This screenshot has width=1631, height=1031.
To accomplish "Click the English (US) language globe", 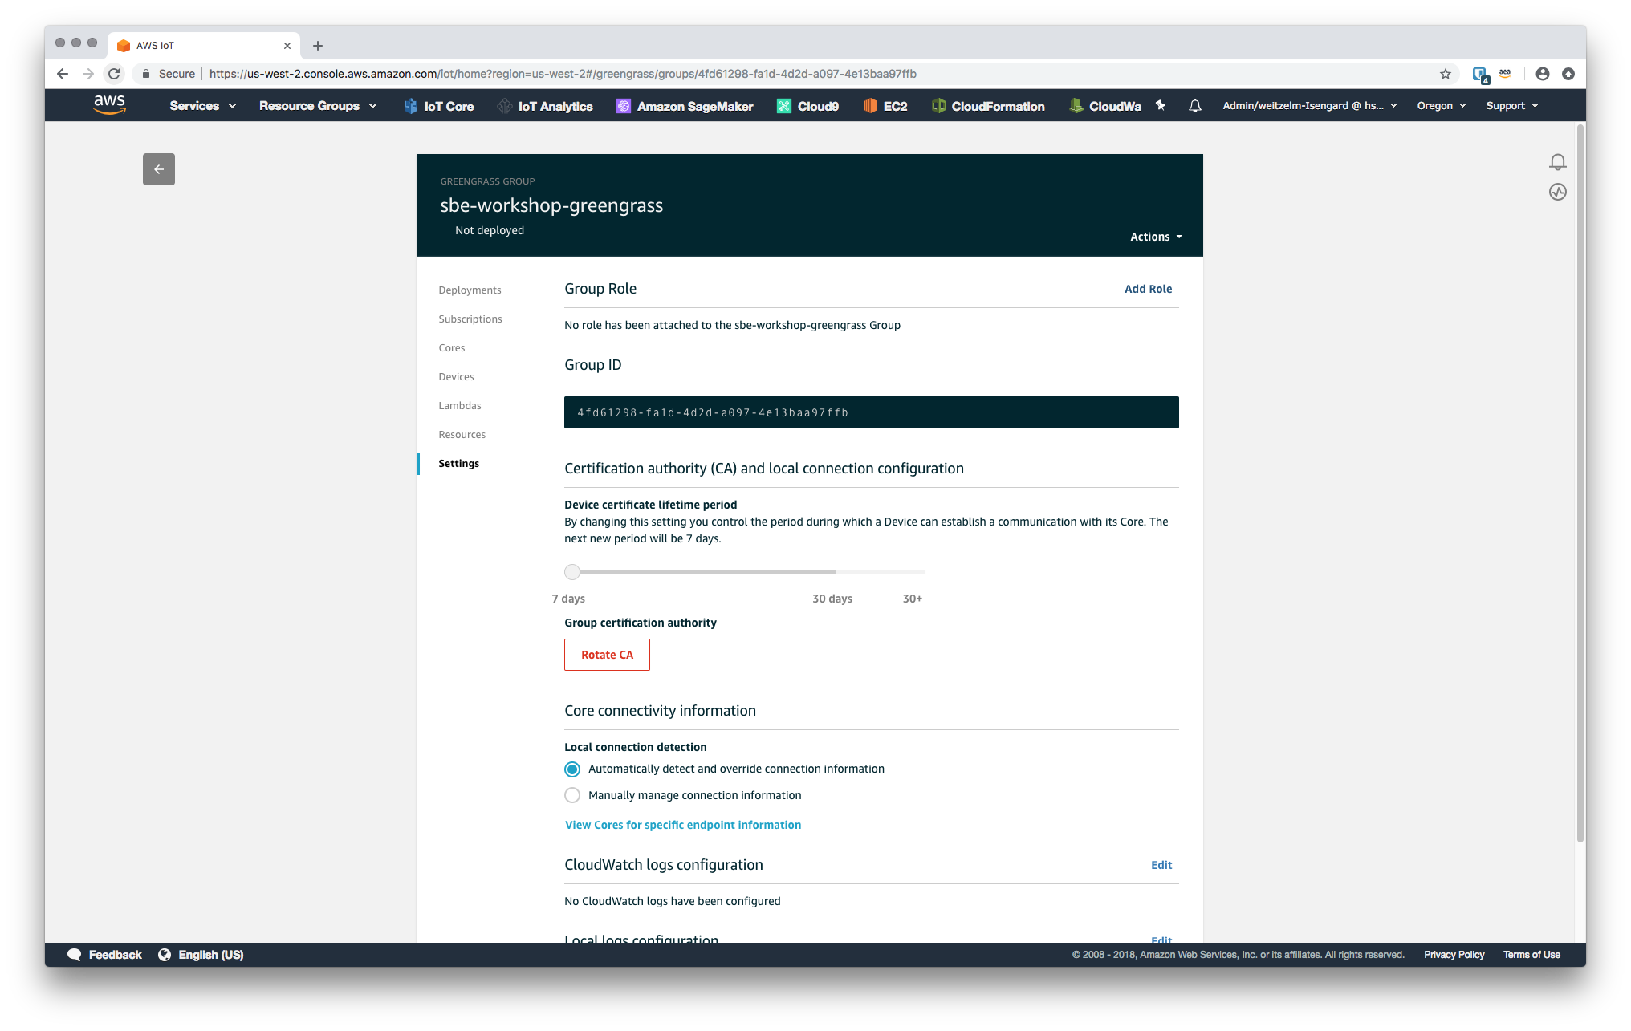I will pyautogui.click(x=165, y=955).
